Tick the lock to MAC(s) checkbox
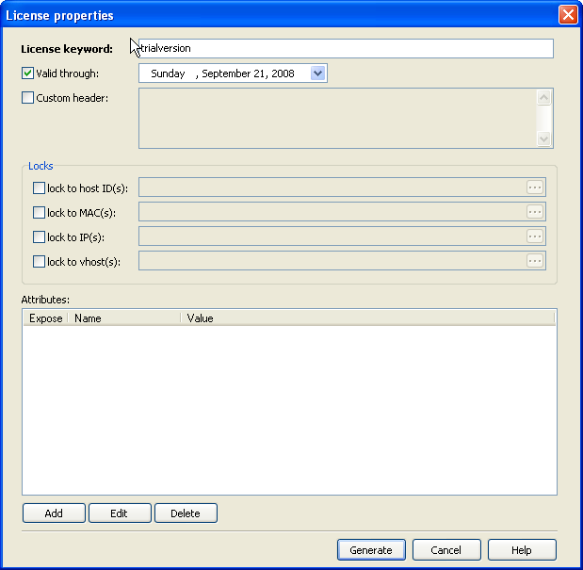 click(x=39, y=213)
